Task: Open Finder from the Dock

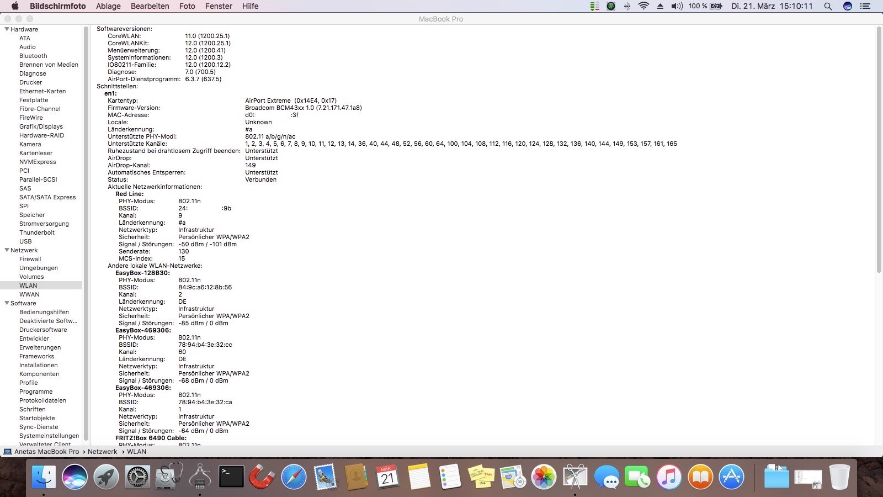Action: tap(44, 476)
